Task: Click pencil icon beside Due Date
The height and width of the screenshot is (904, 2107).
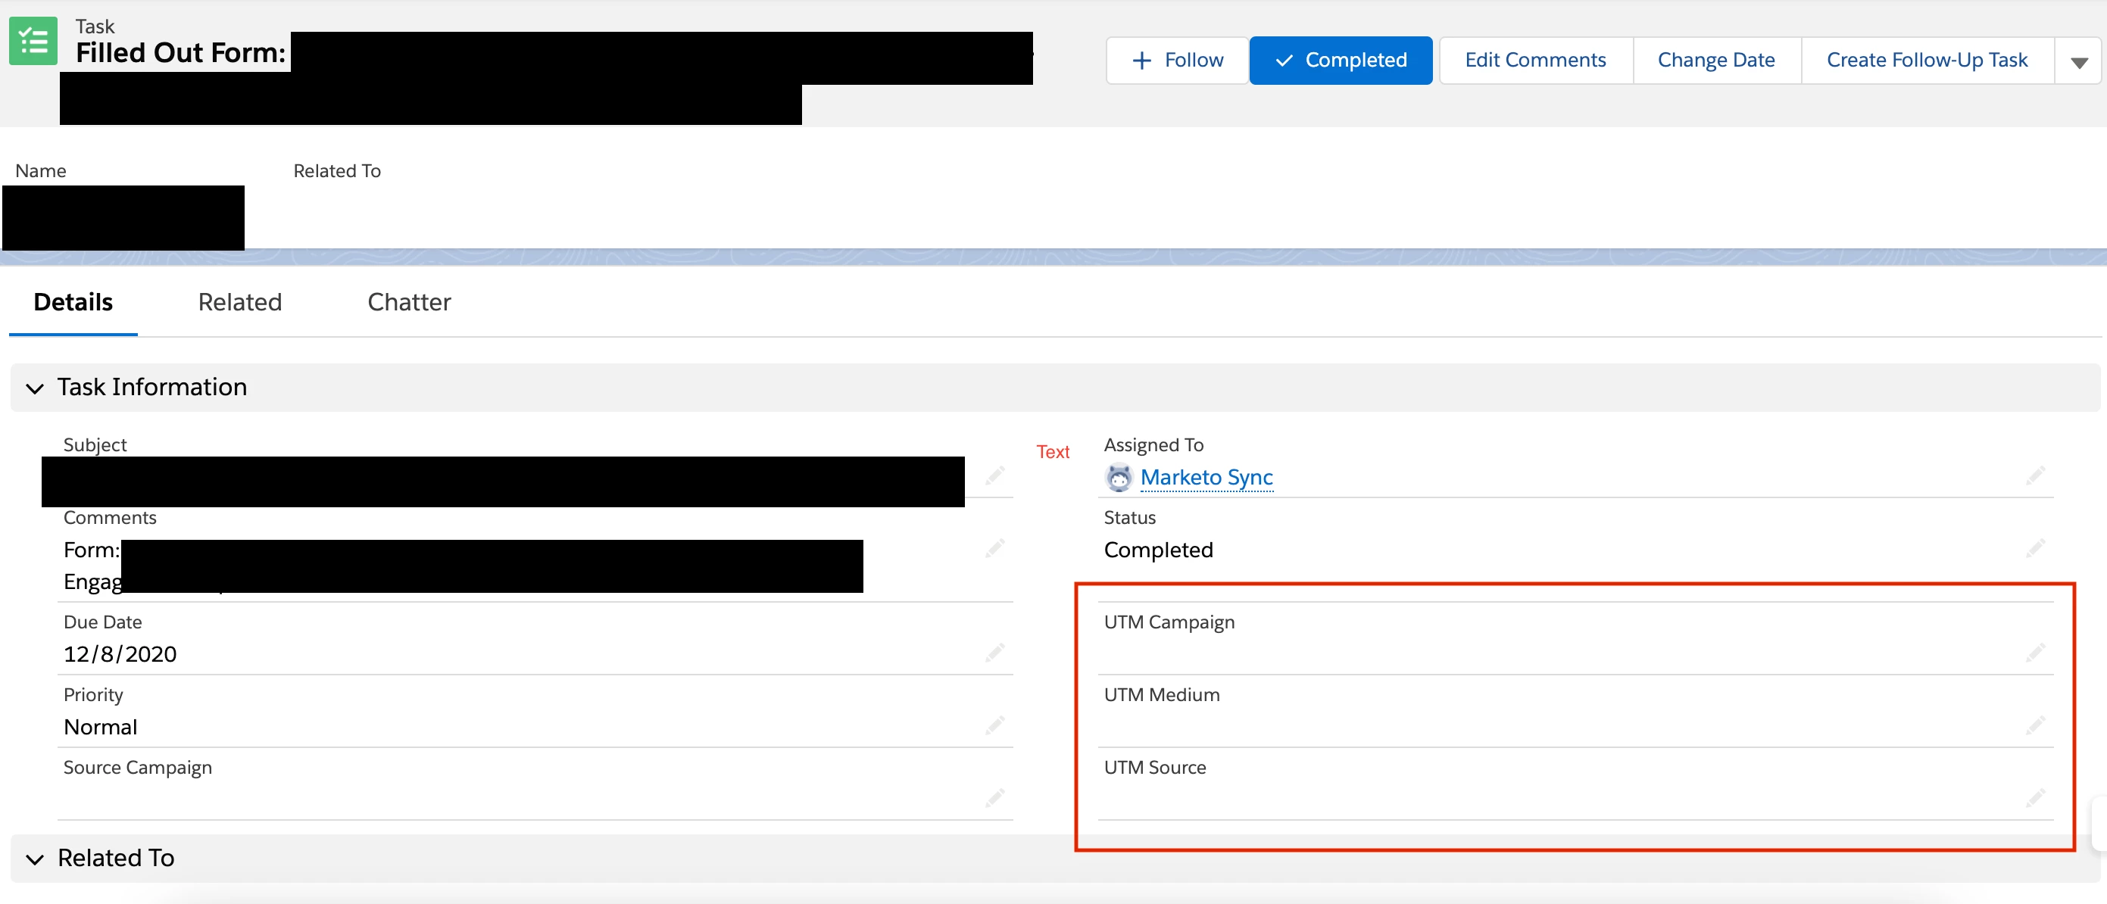Action: [994, 652]
